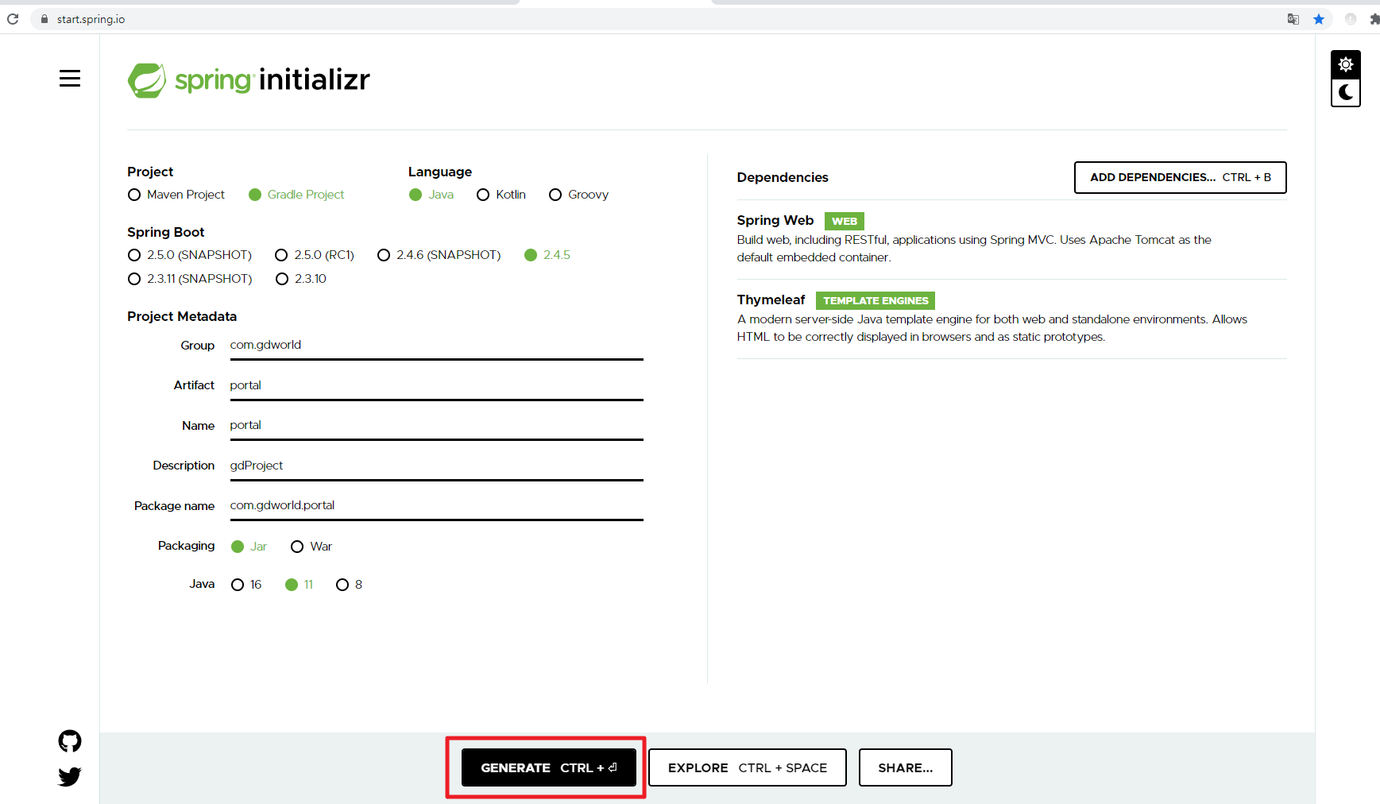This screenshot has width=1380, height=804.
Task: Switch to dark theme moon icon
Action: pyautogui.click(x=1346, y=93)
